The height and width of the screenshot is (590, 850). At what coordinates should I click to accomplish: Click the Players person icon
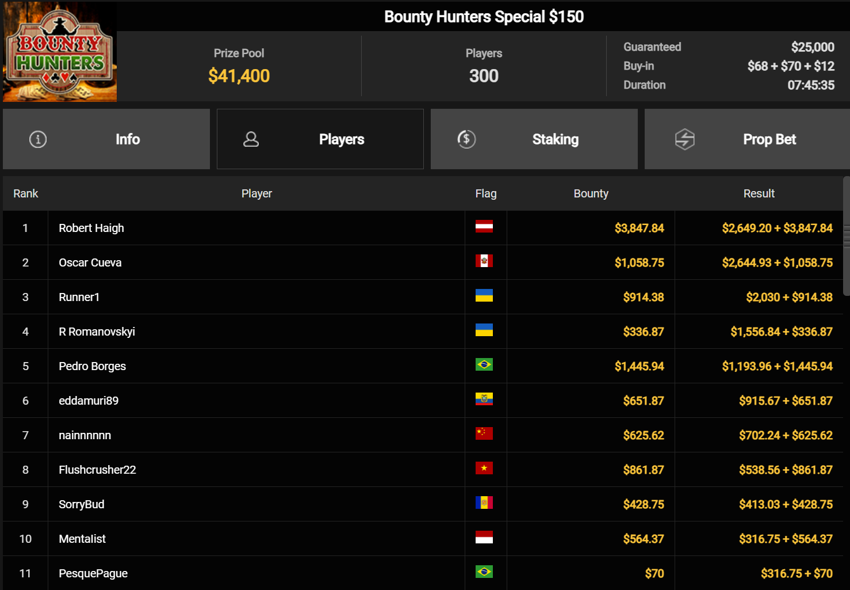[x=251, y=139]
